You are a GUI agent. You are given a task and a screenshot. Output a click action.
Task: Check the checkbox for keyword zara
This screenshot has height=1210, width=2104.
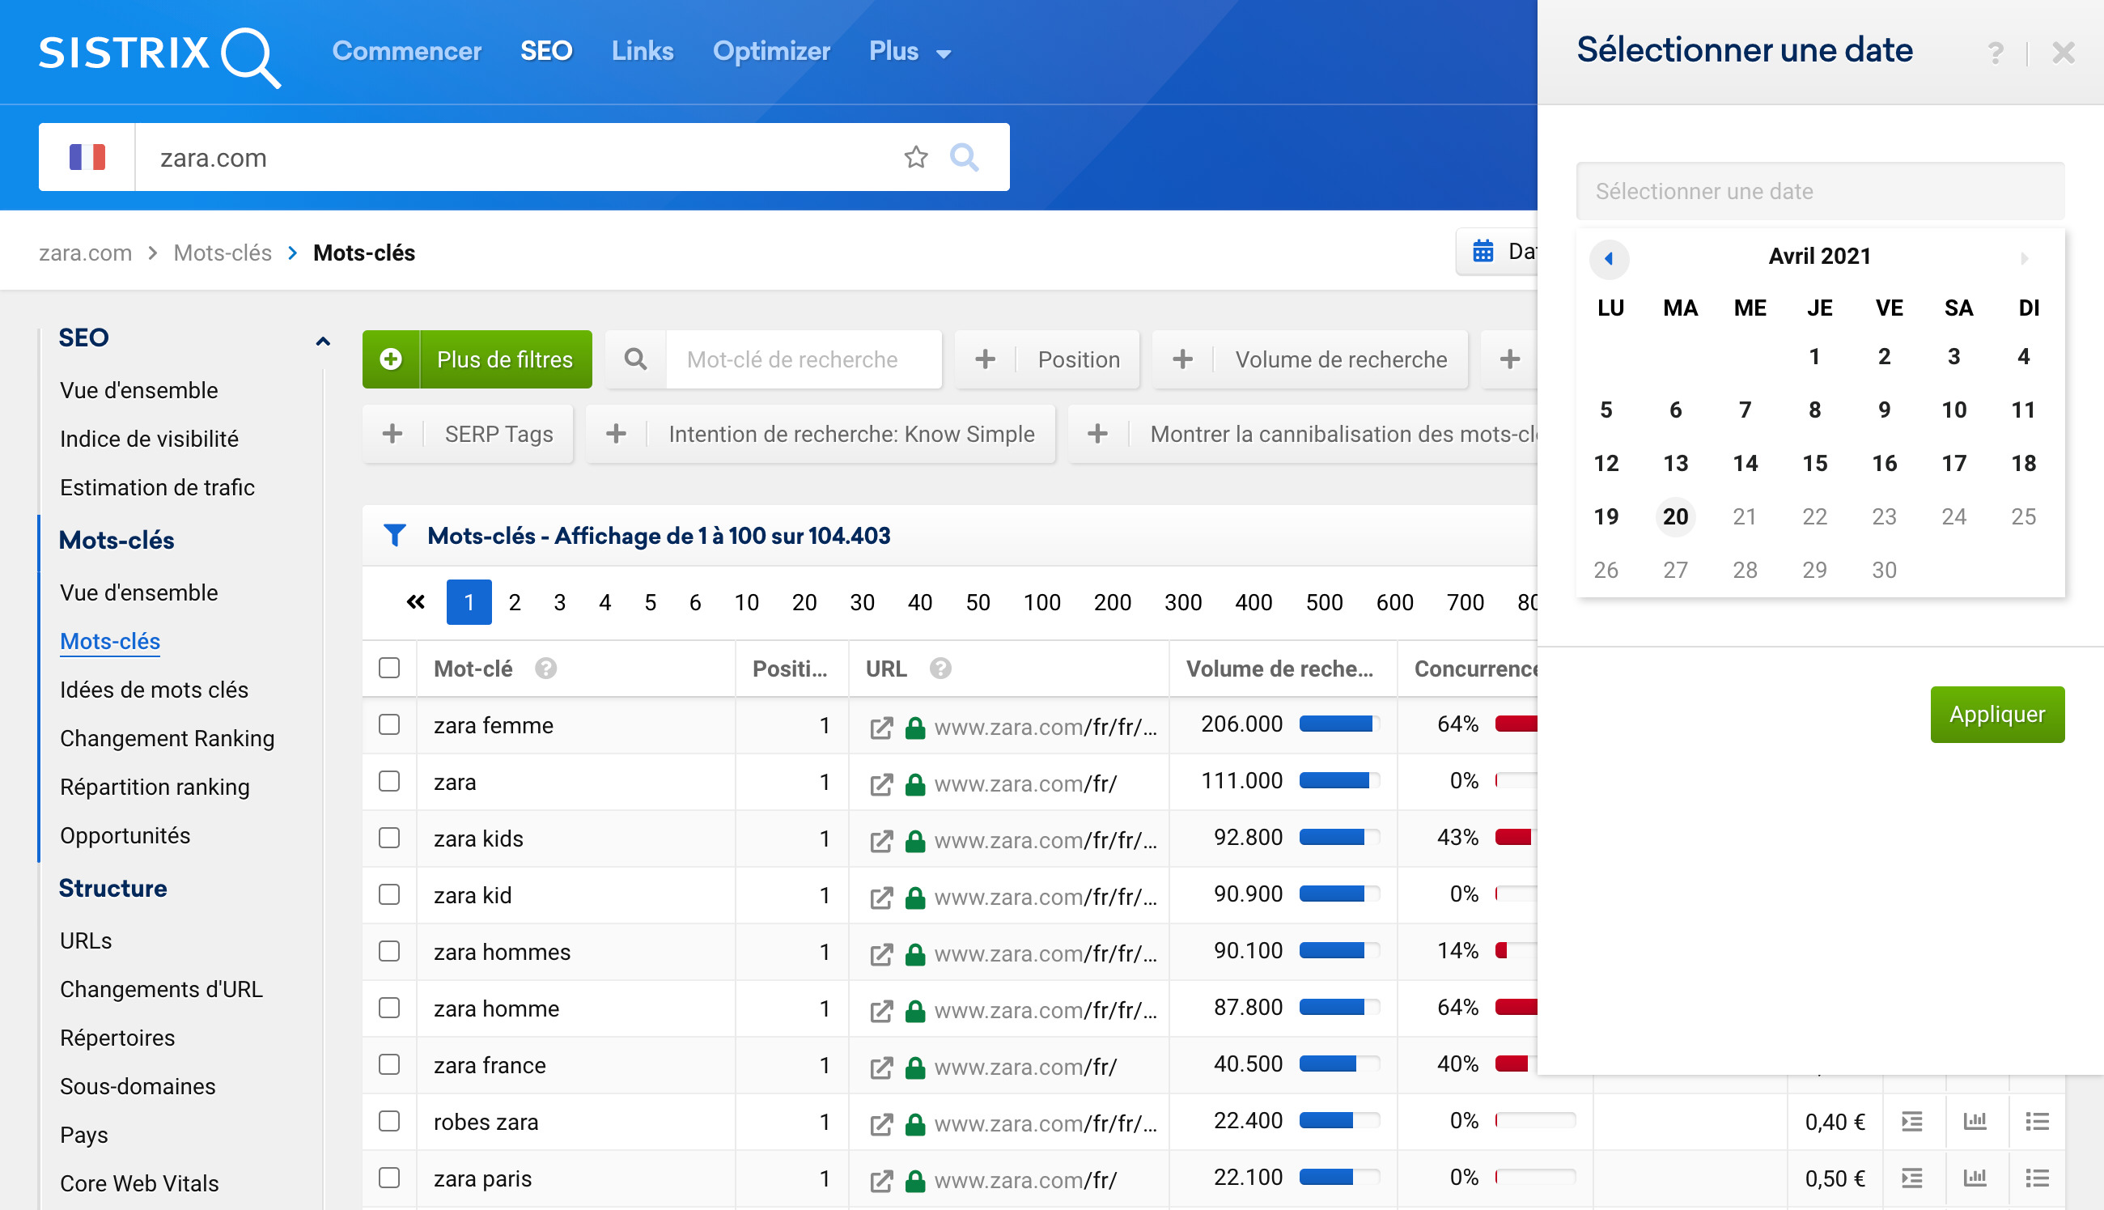(388, 780)
